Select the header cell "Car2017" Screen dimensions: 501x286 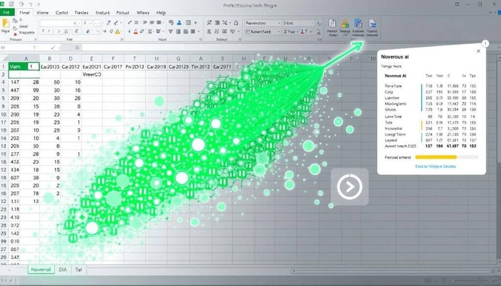click(x=113, y=66)
